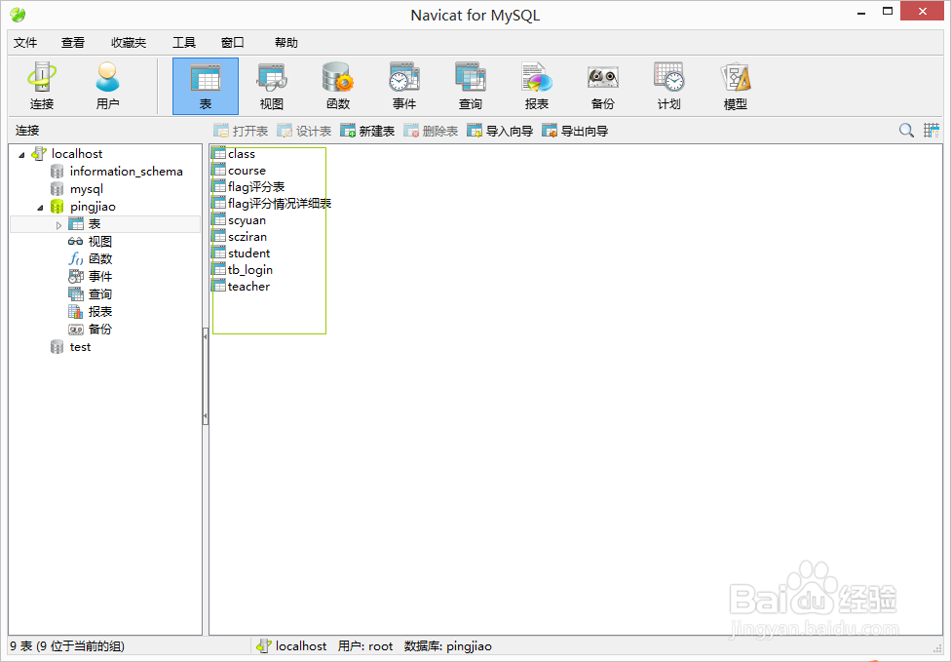Viewport: 951px width, 662px height.
Task: Open the 查看 menu
Action: tap(73, 43)
